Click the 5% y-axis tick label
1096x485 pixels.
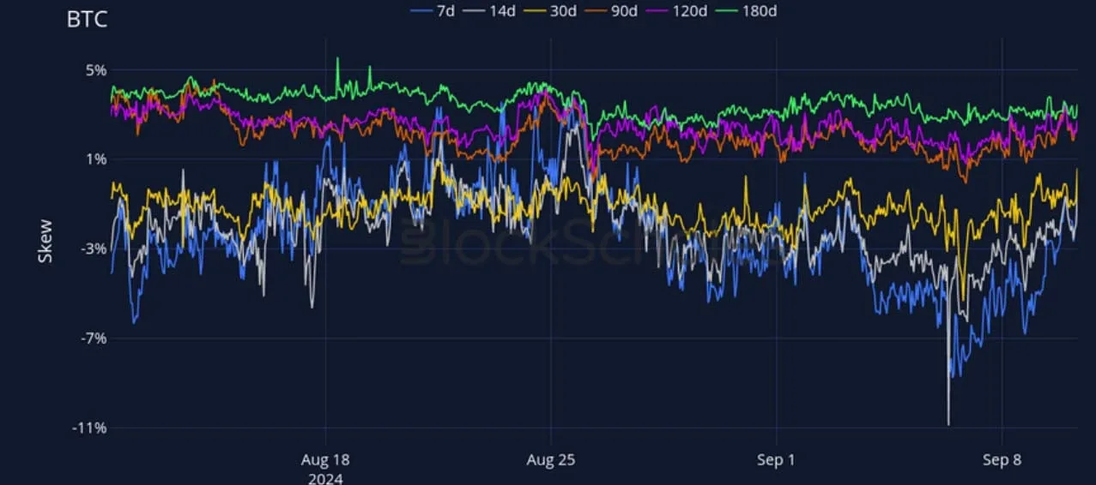click(x=95, y=70)
